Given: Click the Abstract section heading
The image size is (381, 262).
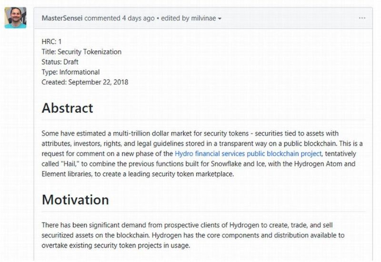Looking at the screenshot, I should pos(67,108).
